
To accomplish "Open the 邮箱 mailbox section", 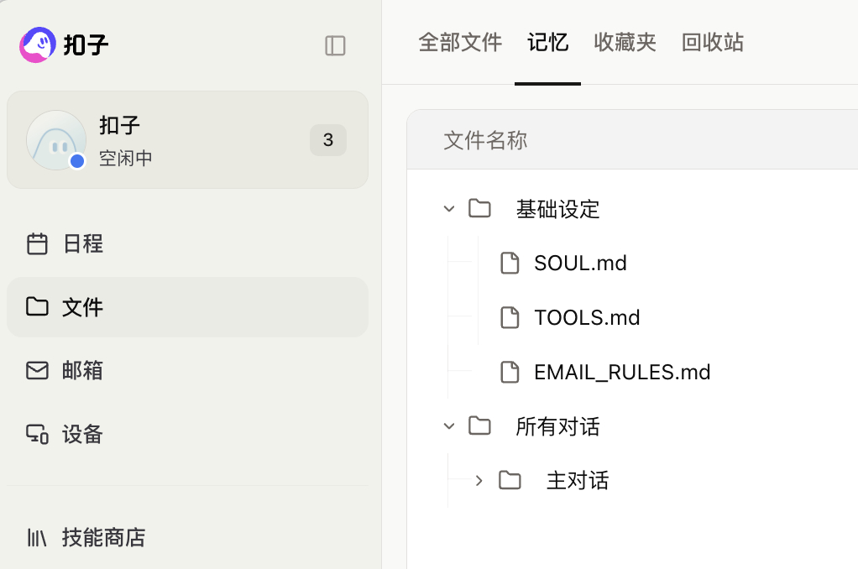I will click(83, 370).
